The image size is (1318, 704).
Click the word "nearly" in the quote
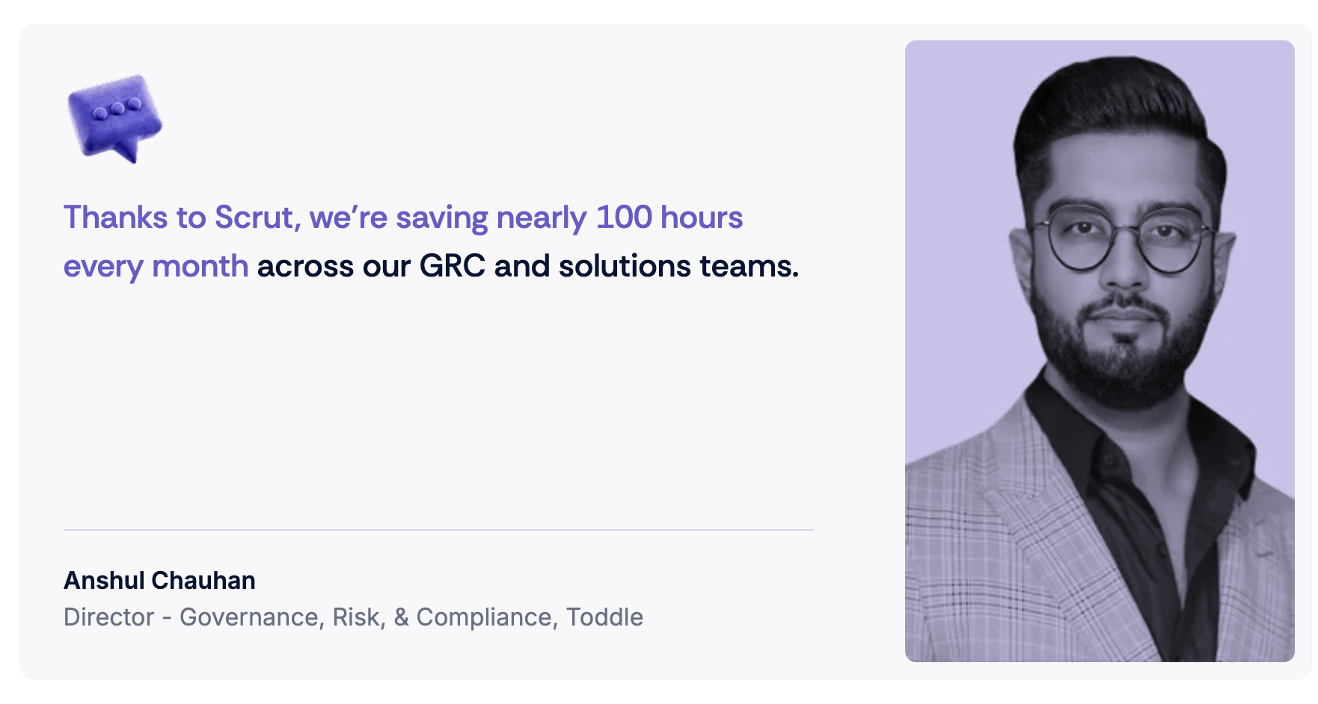pos(542,217)
